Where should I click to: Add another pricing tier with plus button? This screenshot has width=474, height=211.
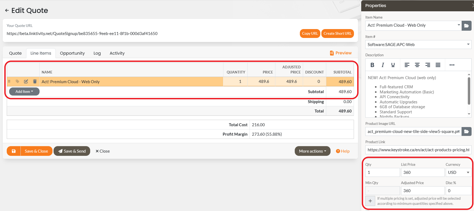pyautogui.click(x=370, y=201)
